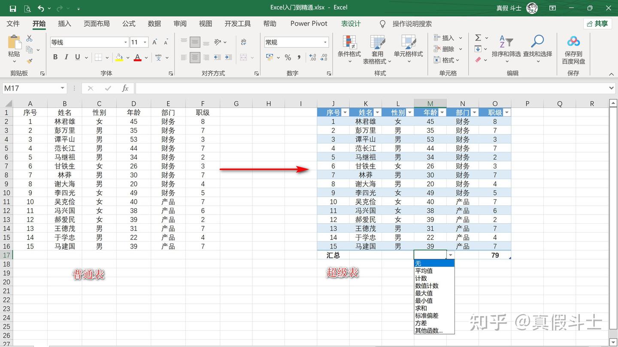
Task: Click the fx insert function icon
Action: coord(125,88)
